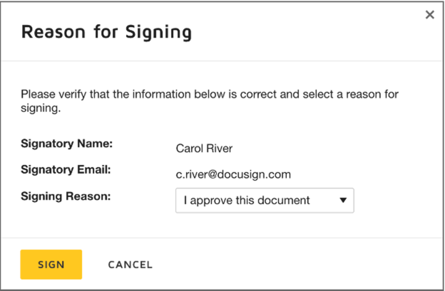This screenshot has width=445, height=291.
Task: Click the Signing Reason label
Action: point(66,196)
